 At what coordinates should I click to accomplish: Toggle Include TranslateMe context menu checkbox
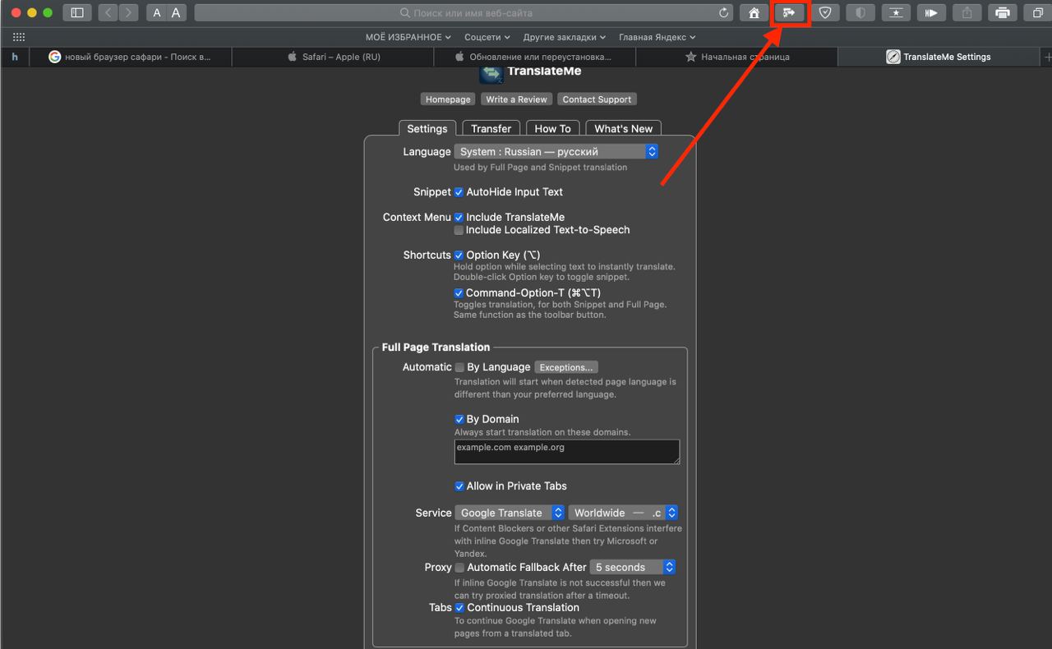459,218
